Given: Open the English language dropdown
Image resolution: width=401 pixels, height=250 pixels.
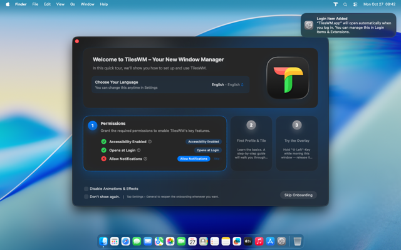Looking at the screenshot, I should 227,85.
